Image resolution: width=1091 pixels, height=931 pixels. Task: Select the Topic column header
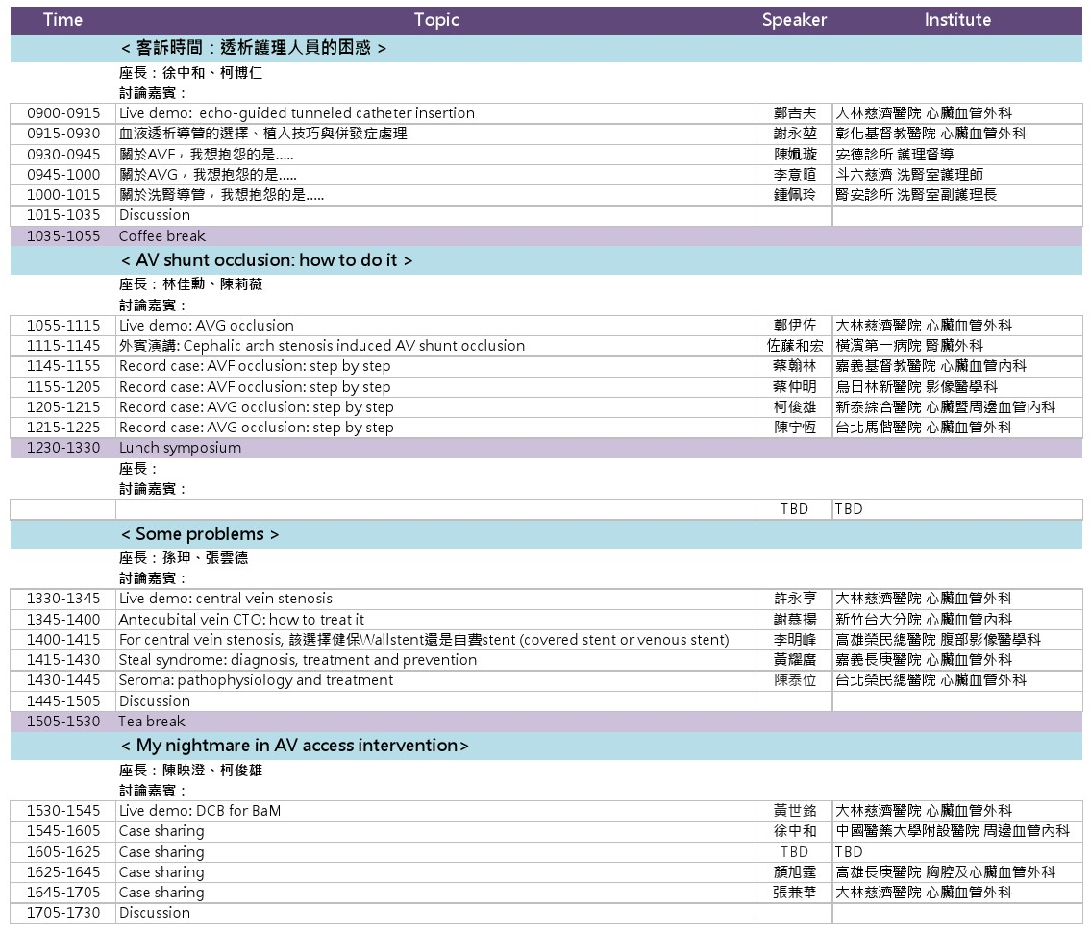pos(436,20)
